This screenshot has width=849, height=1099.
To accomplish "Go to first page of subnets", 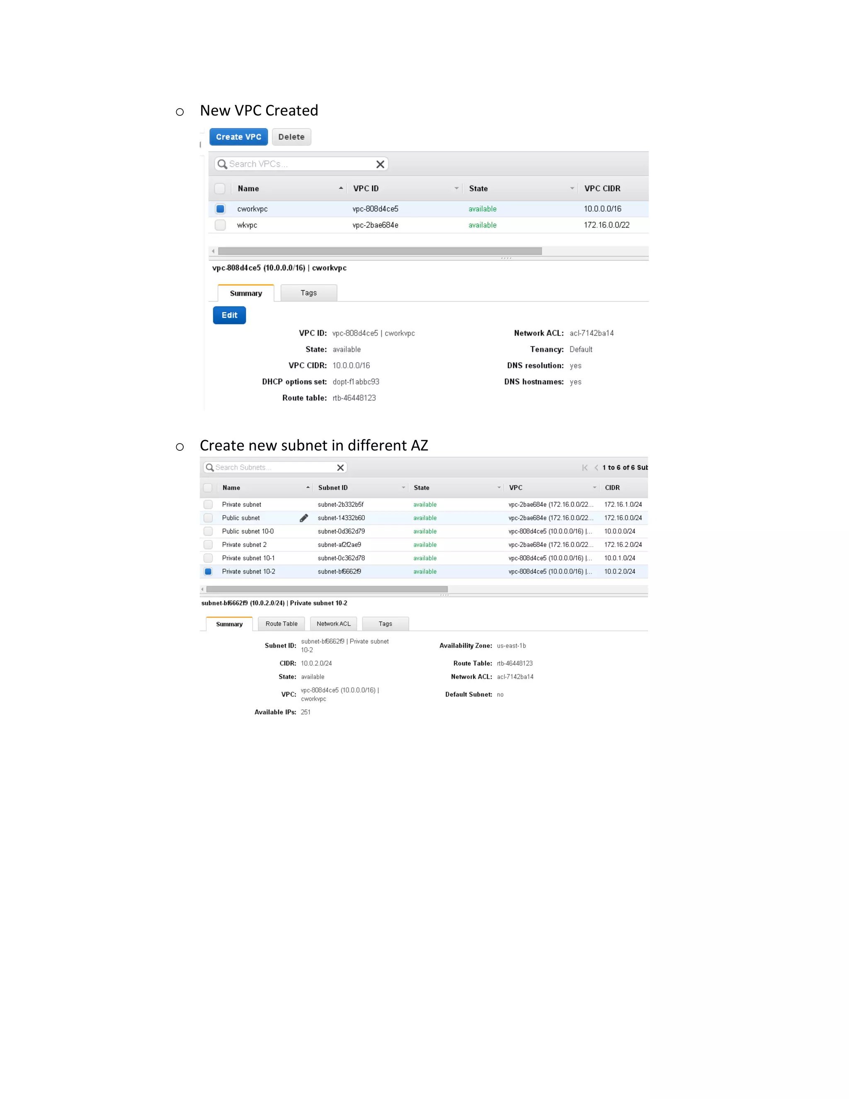I will [x=585, y=467].
